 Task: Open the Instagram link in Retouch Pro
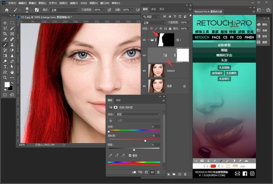[x=252, y=174]
